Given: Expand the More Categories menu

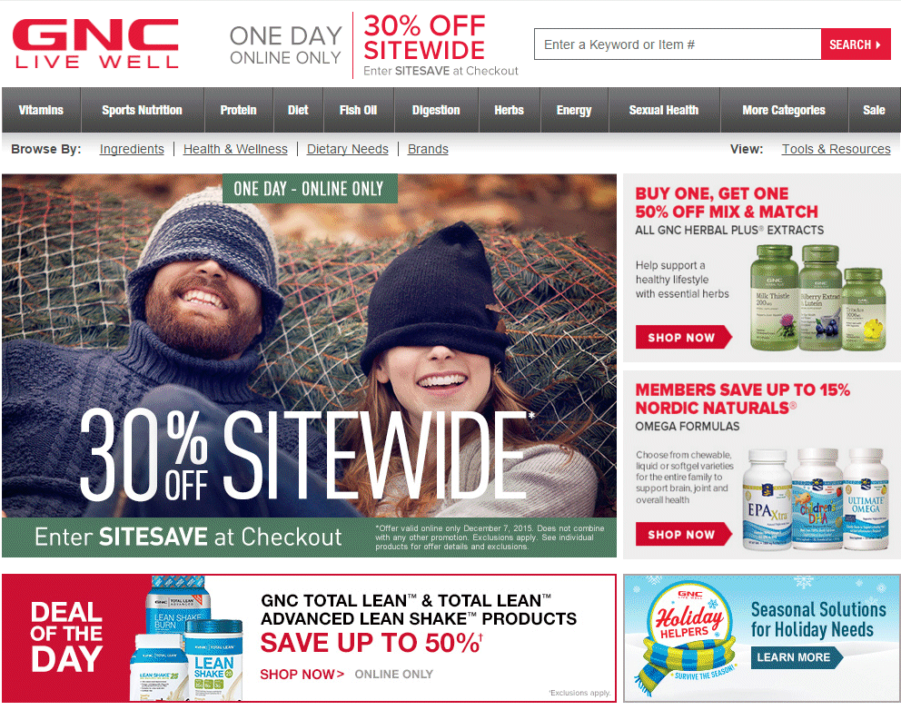Looking at the screenshot, I should click(784, 110).
